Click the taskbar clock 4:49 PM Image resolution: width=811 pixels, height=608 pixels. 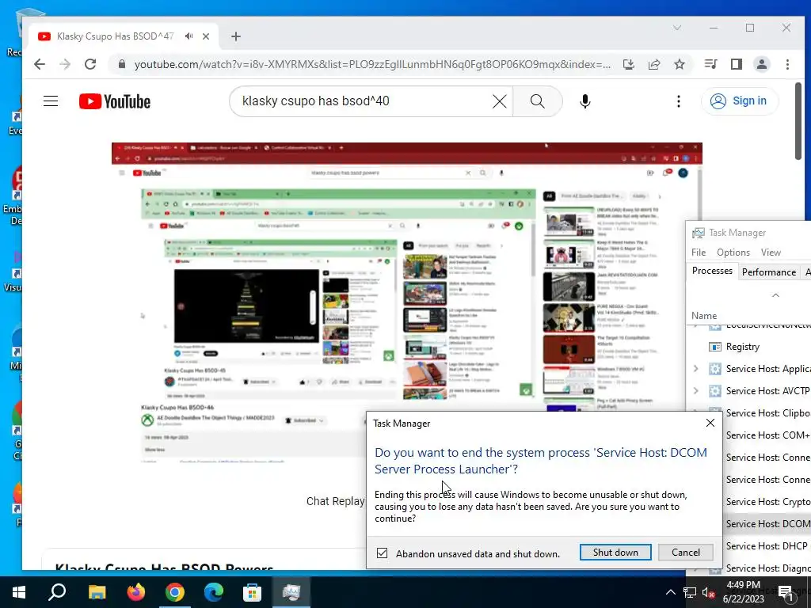click(x=743, y=585)
